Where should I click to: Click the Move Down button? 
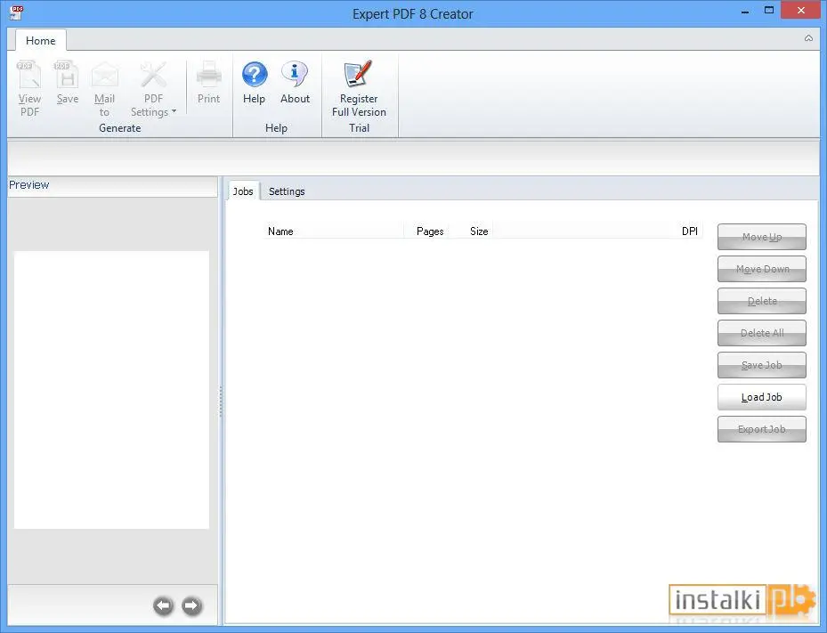762,269
